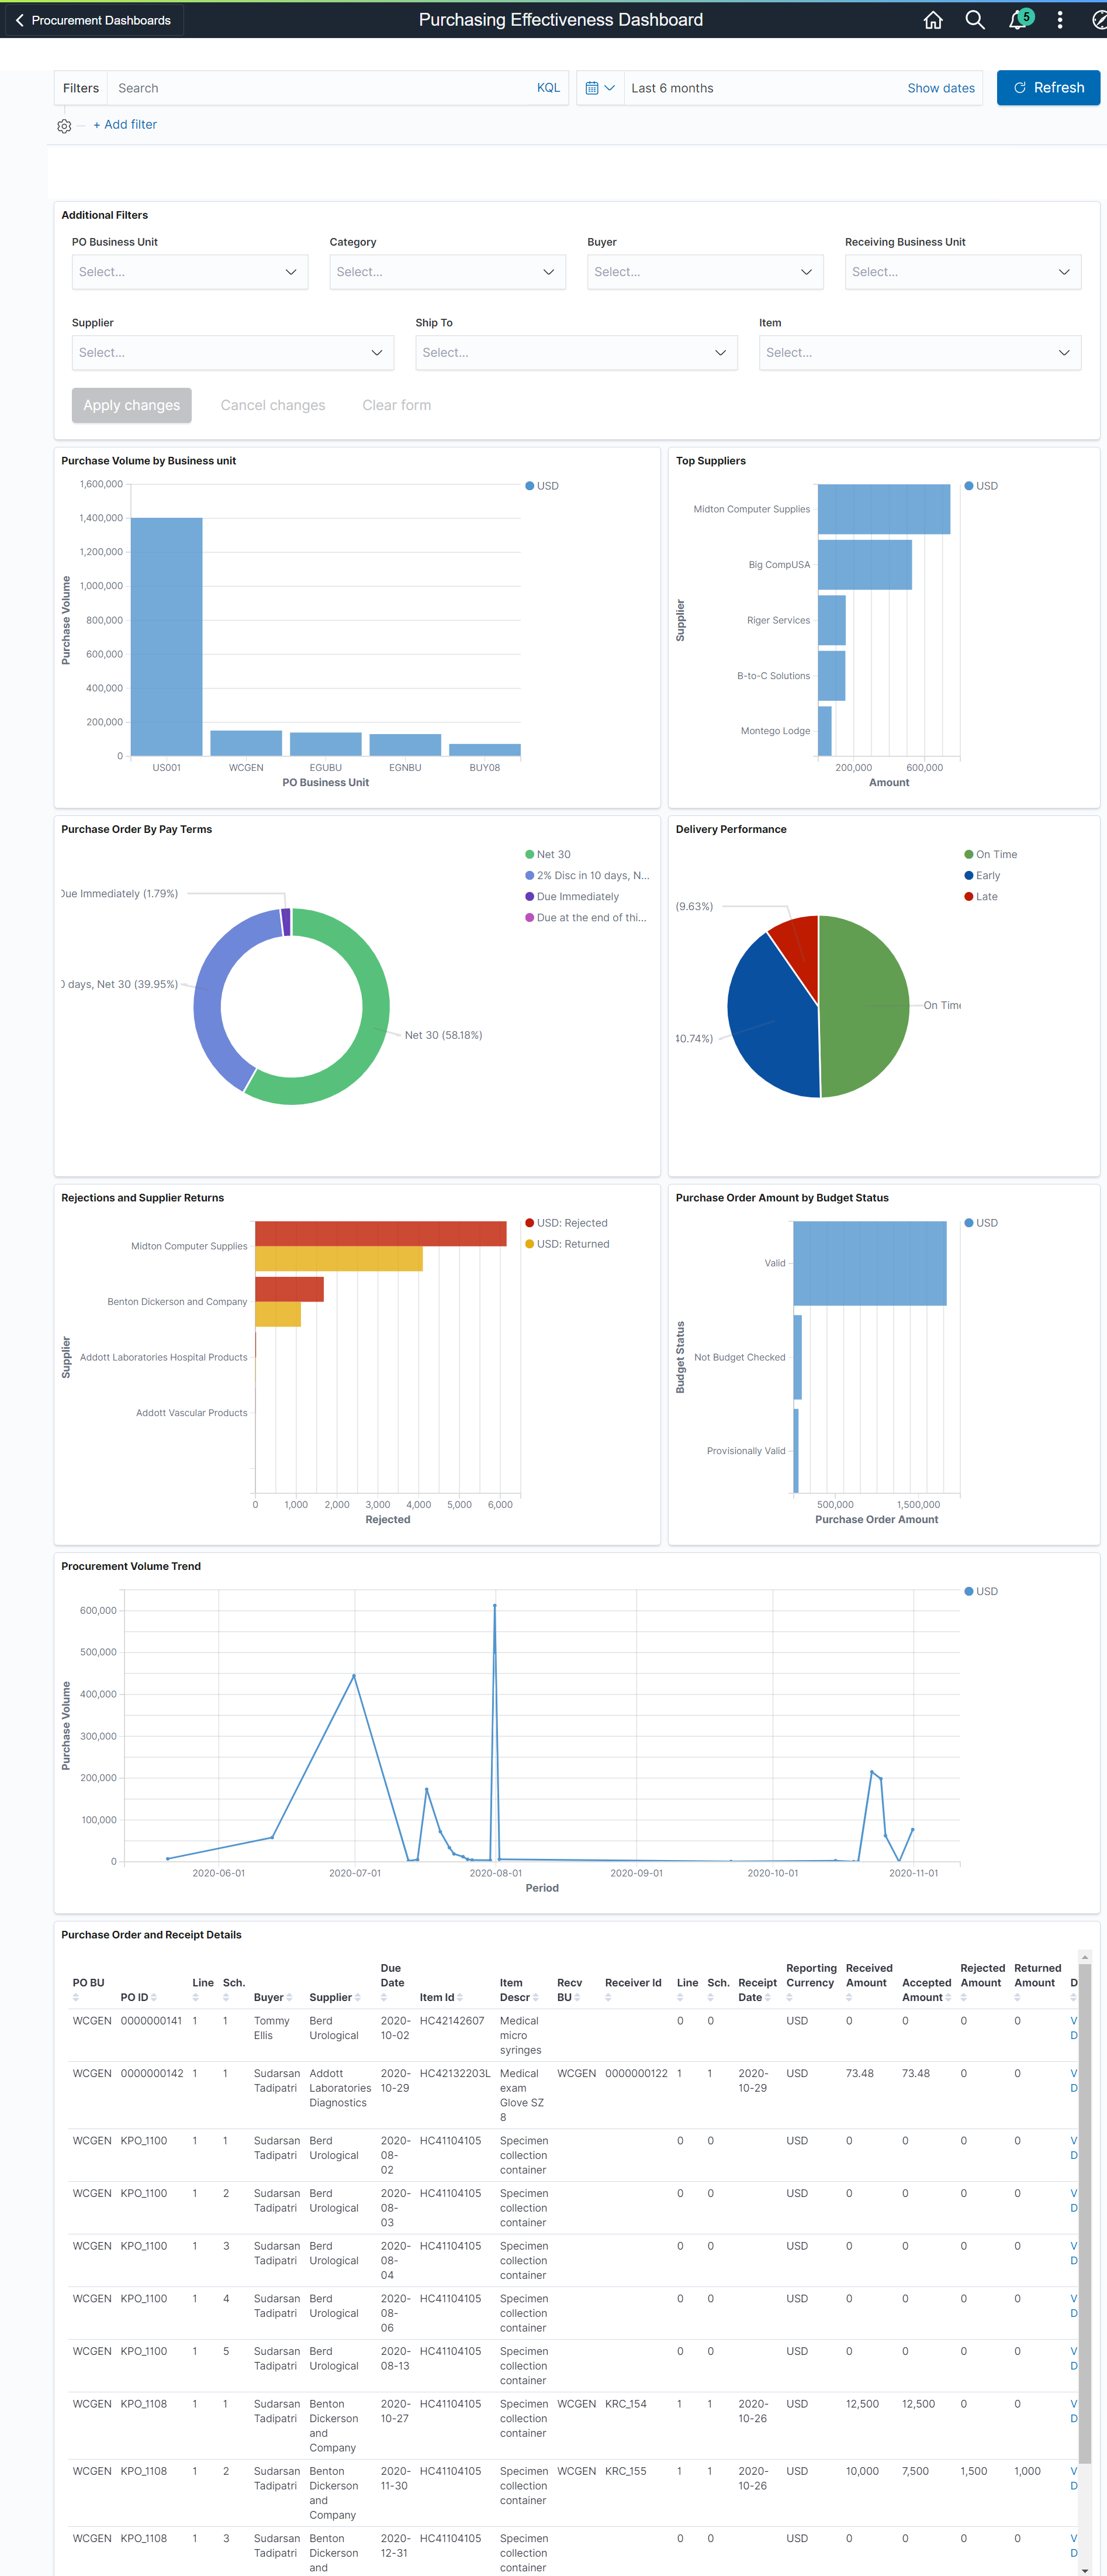Expand the Receiving Business Unit dropdown
This screenshot has height=2576, width=1107.
point(963,272)
